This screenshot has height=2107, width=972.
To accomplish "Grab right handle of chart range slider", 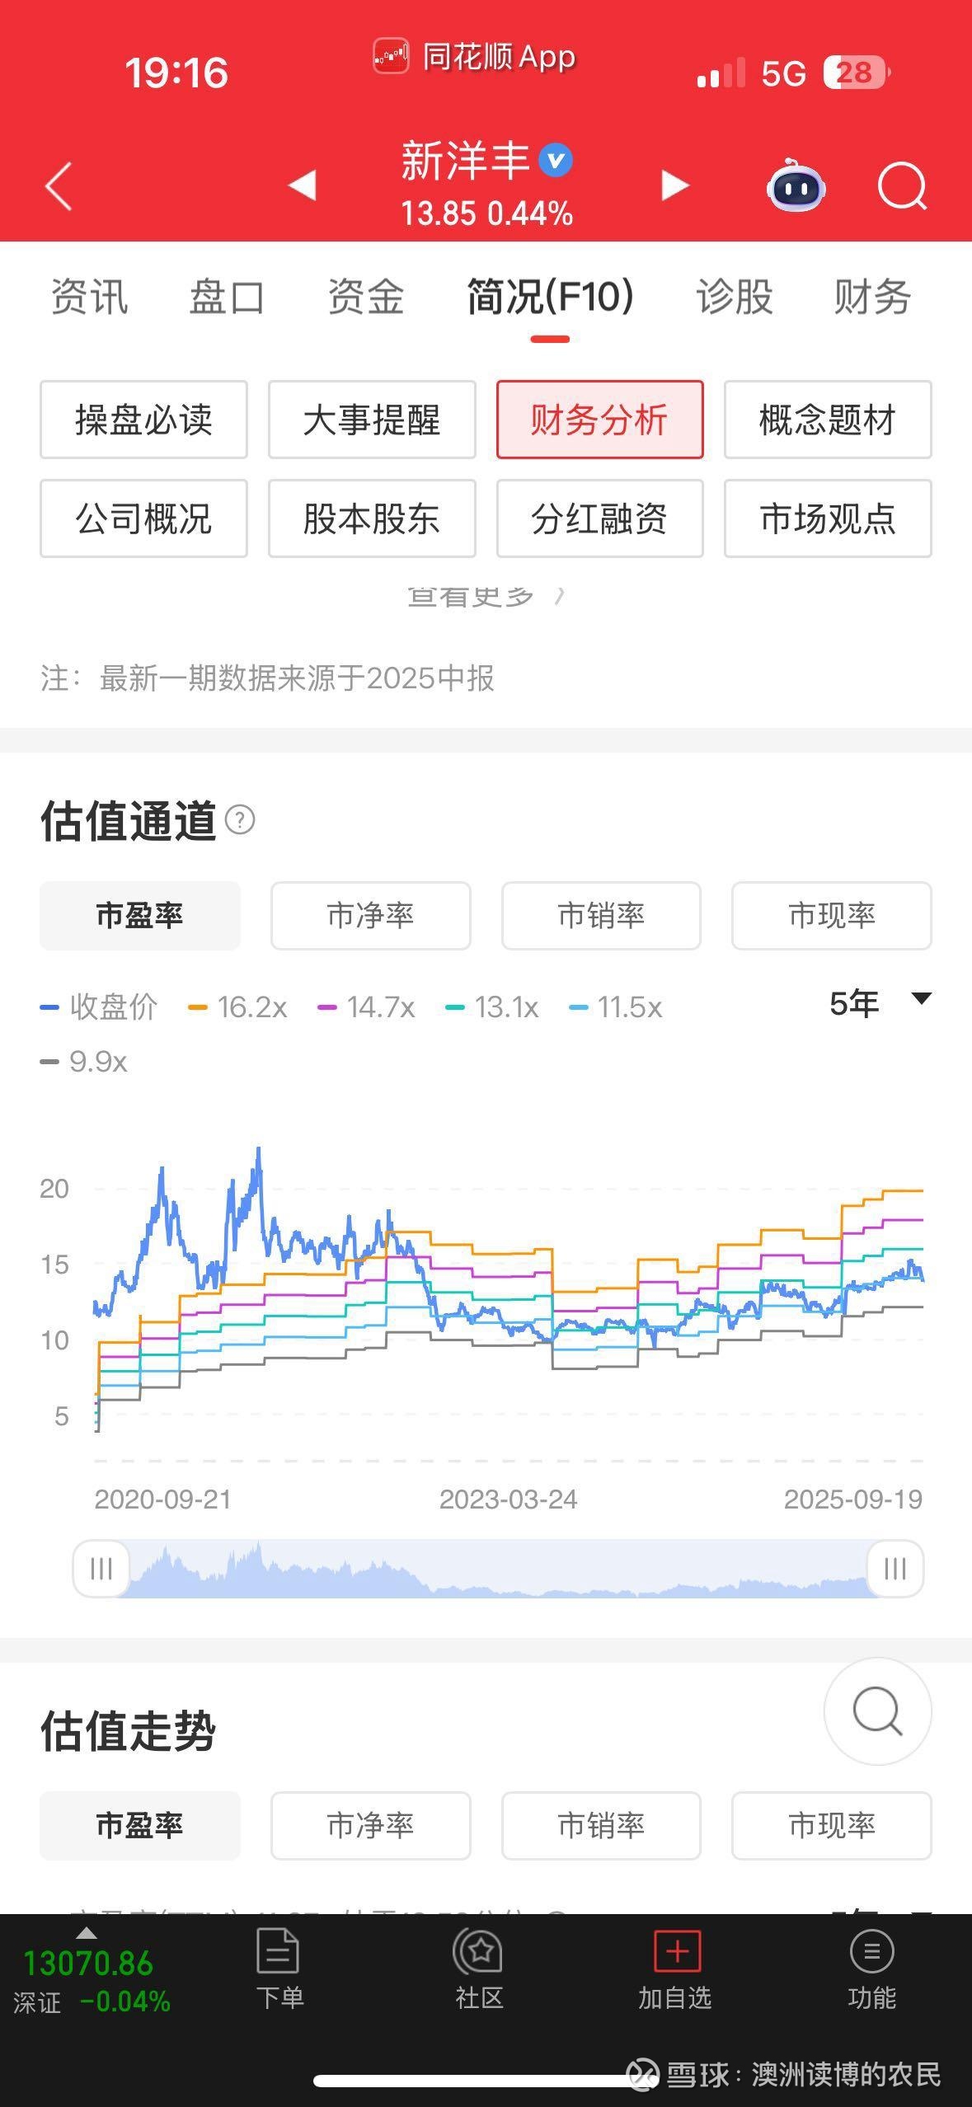I will [895, 1568].
